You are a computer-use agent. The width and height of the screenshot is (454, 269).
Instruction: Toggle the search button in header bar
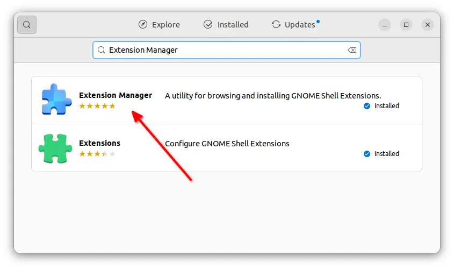27,25
